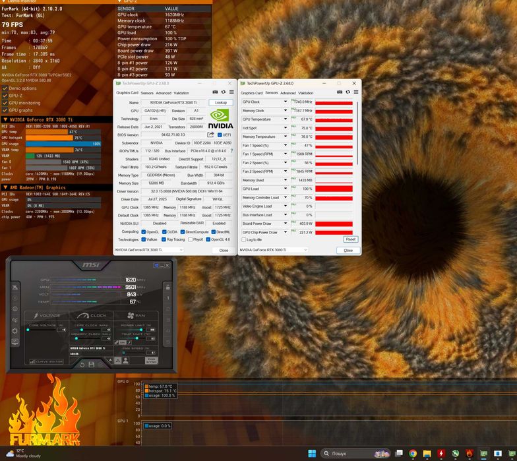The width and height of the screenshot is (517, 461).
Task: Click Reset button in Sensors window
Action: coord(351,239)
